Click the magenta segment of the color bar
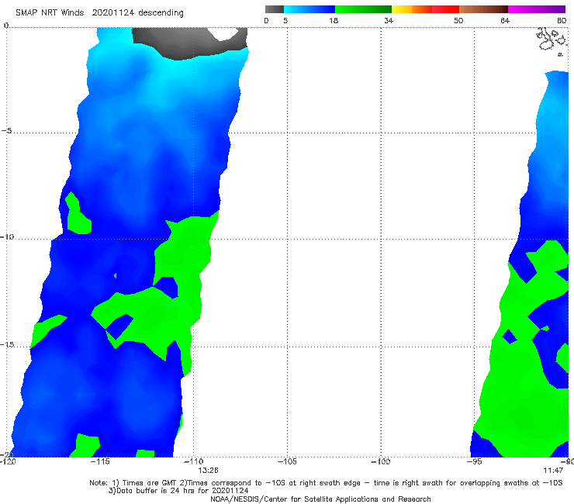 [537, 9]
